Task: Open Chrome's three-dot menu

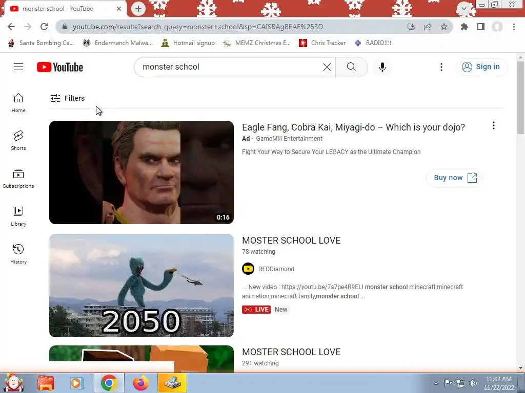Action: click(514, 27)
